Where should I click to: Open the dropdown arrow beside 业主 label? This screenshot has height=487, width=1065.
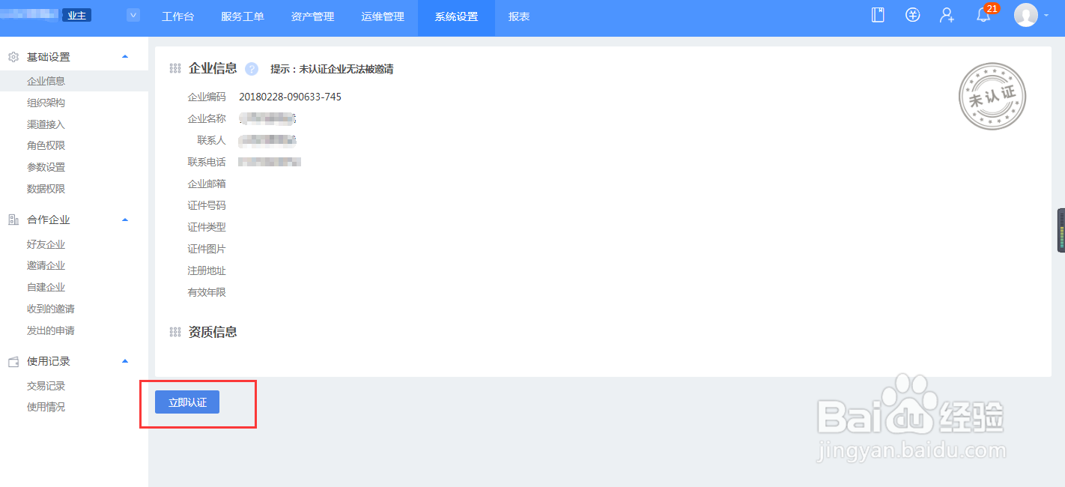133,14
